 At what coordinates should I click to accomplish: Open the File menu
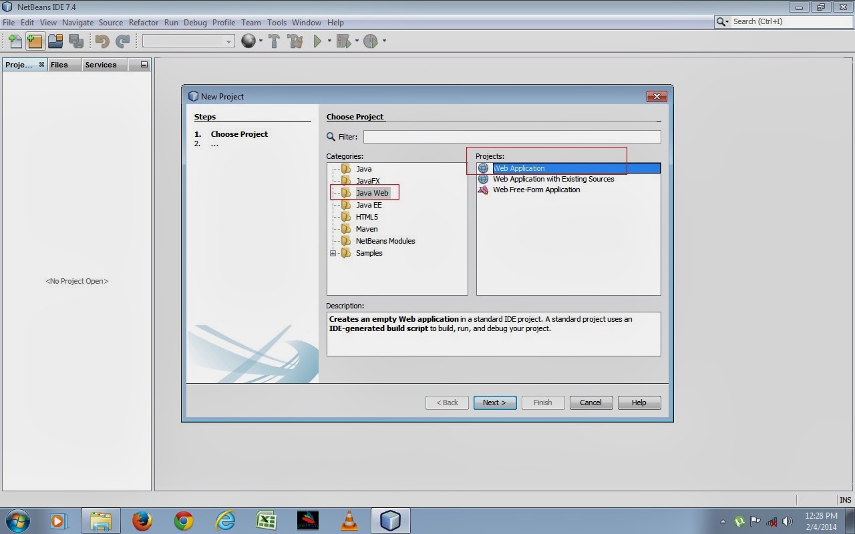point(9,22)
